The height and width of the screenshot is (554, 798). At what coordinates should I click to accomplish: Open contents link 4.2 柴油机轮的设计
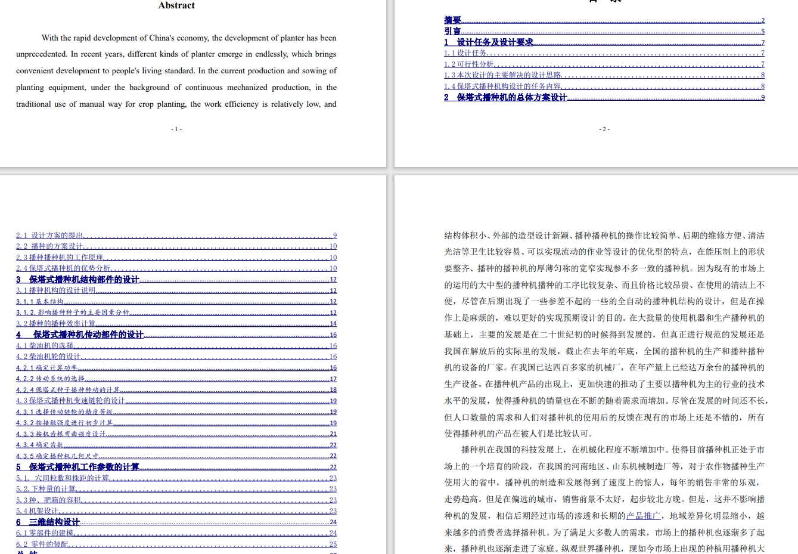pos(176,357)
